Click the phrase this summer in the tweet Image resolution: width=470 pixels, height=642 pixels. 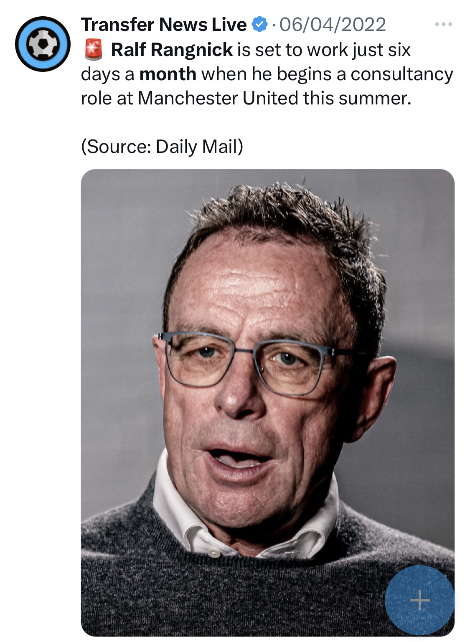click(x=357, y=98)
